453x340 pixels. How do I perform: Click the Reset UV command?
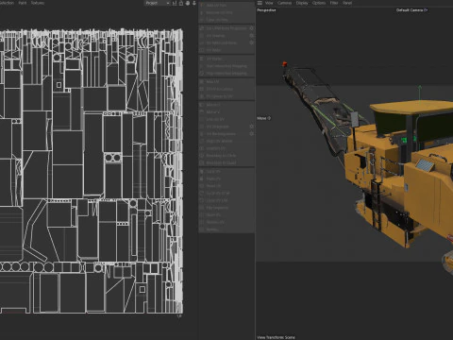226,186
